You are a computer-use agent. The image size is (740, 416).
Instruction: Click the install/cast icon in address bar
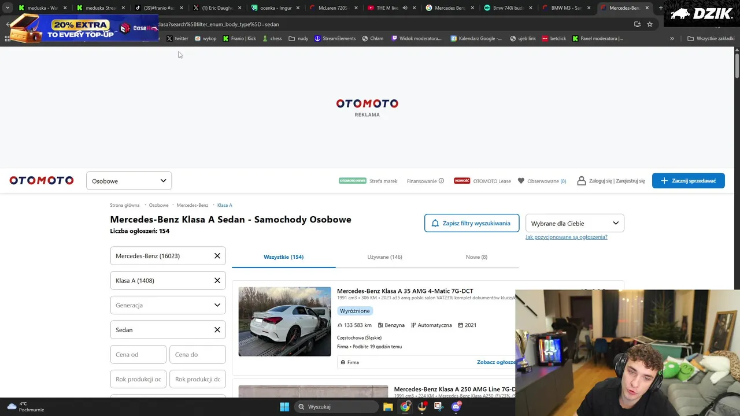point(637,24)
